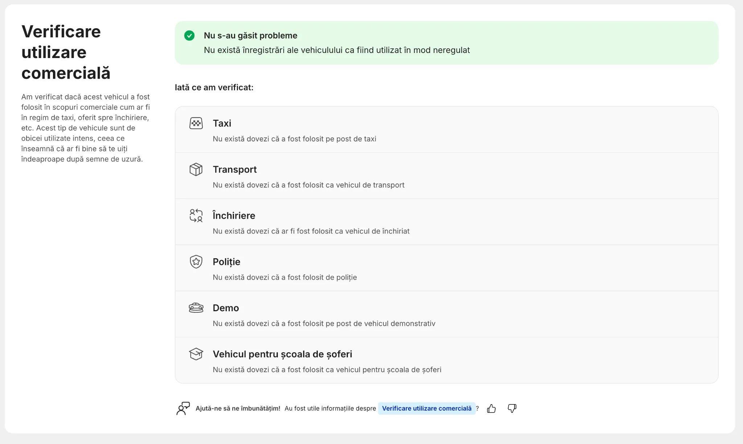Screen dimensions: 743x444
Task: Select the Taxi row heading
Action: (x=222, y=123)
